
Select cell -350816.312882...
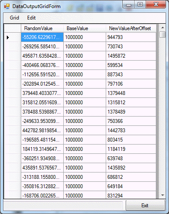[42, 186]
